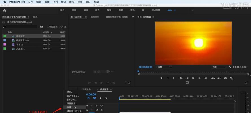This screenshot has width=251, height=113.
Task: Toggle V3 track output eye
Action: click(101, 106)
